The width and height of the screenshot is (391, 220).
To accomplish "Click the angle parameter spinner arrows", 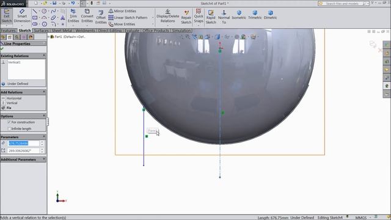I will pos(42,151).
